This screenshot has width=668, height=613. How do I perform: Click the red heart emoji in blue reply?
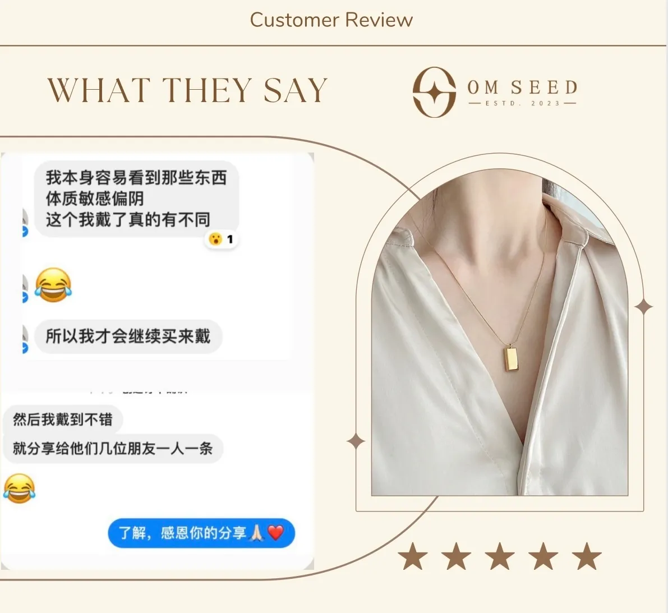click(x=276, y=532)
